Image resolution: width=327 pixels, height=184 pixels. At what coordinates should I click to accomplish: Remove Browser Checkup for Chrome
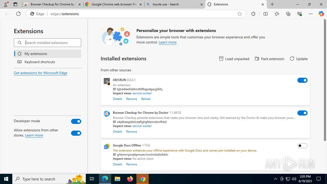(132, 131)
